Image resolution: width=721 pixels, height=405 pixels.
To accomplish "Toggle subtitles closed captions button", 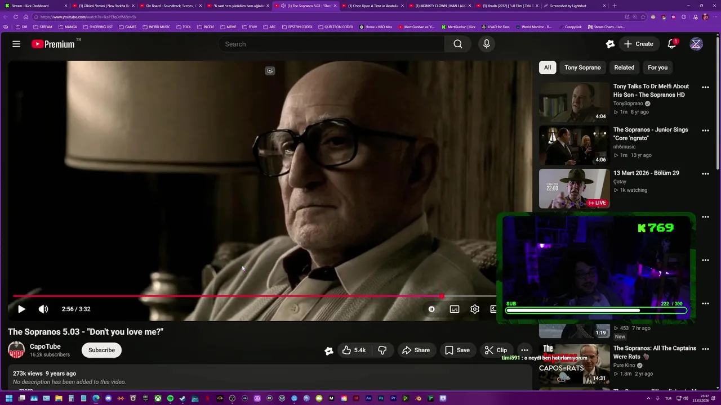I will (455, 309).
